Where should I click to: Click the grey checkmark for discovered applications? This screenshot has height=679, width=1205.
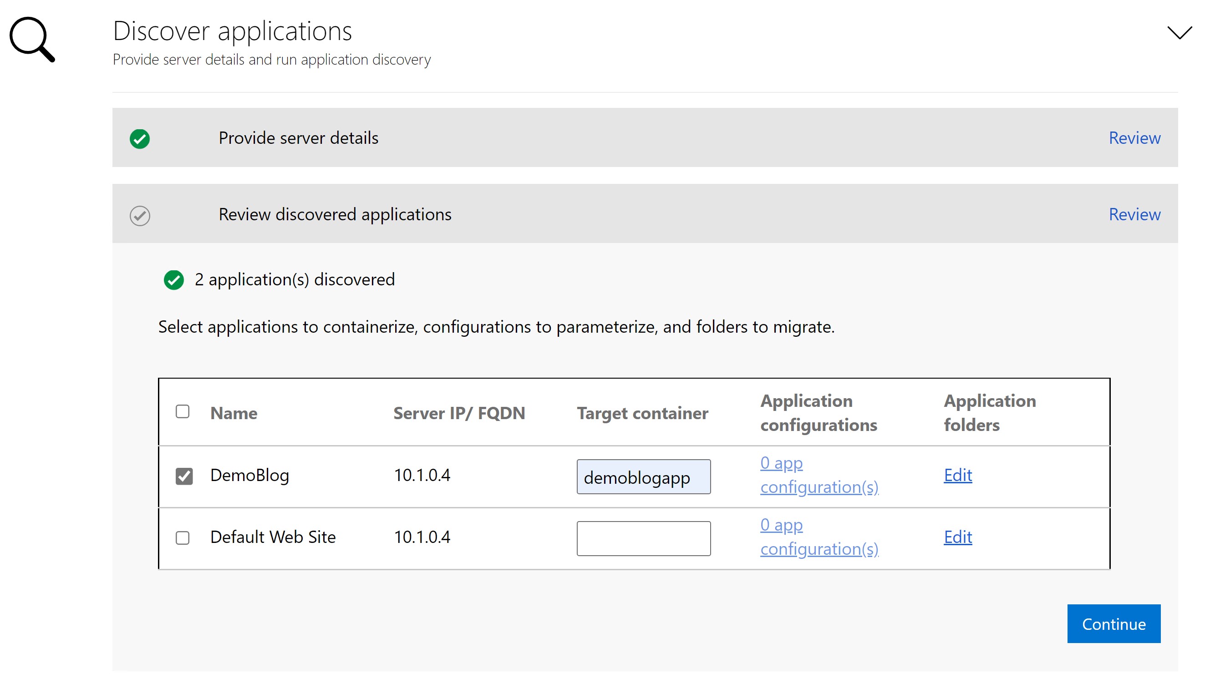tap(140, 214)
